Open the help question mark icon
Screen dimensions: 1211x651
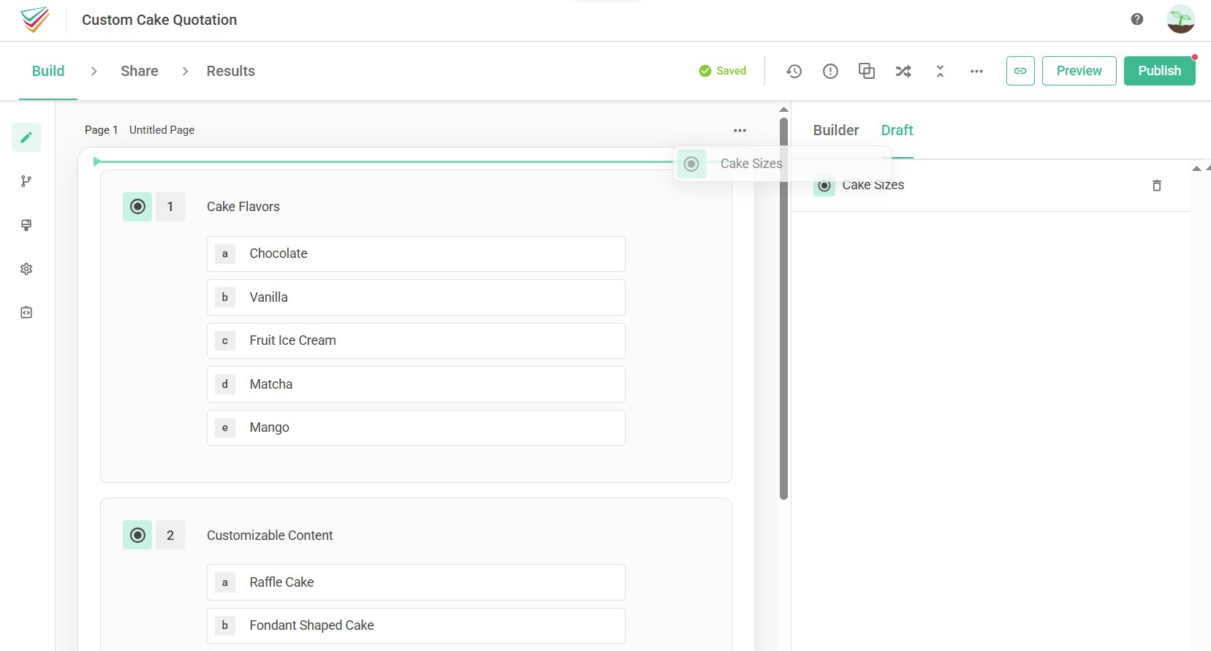tap(1136, 19)
